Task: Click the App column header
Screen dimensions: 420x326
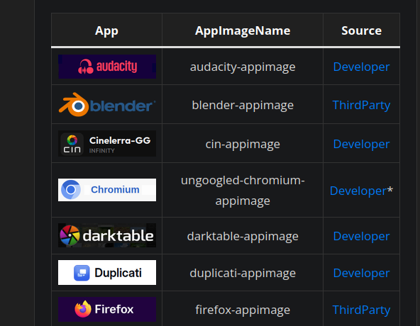Action: click(106, 30)
